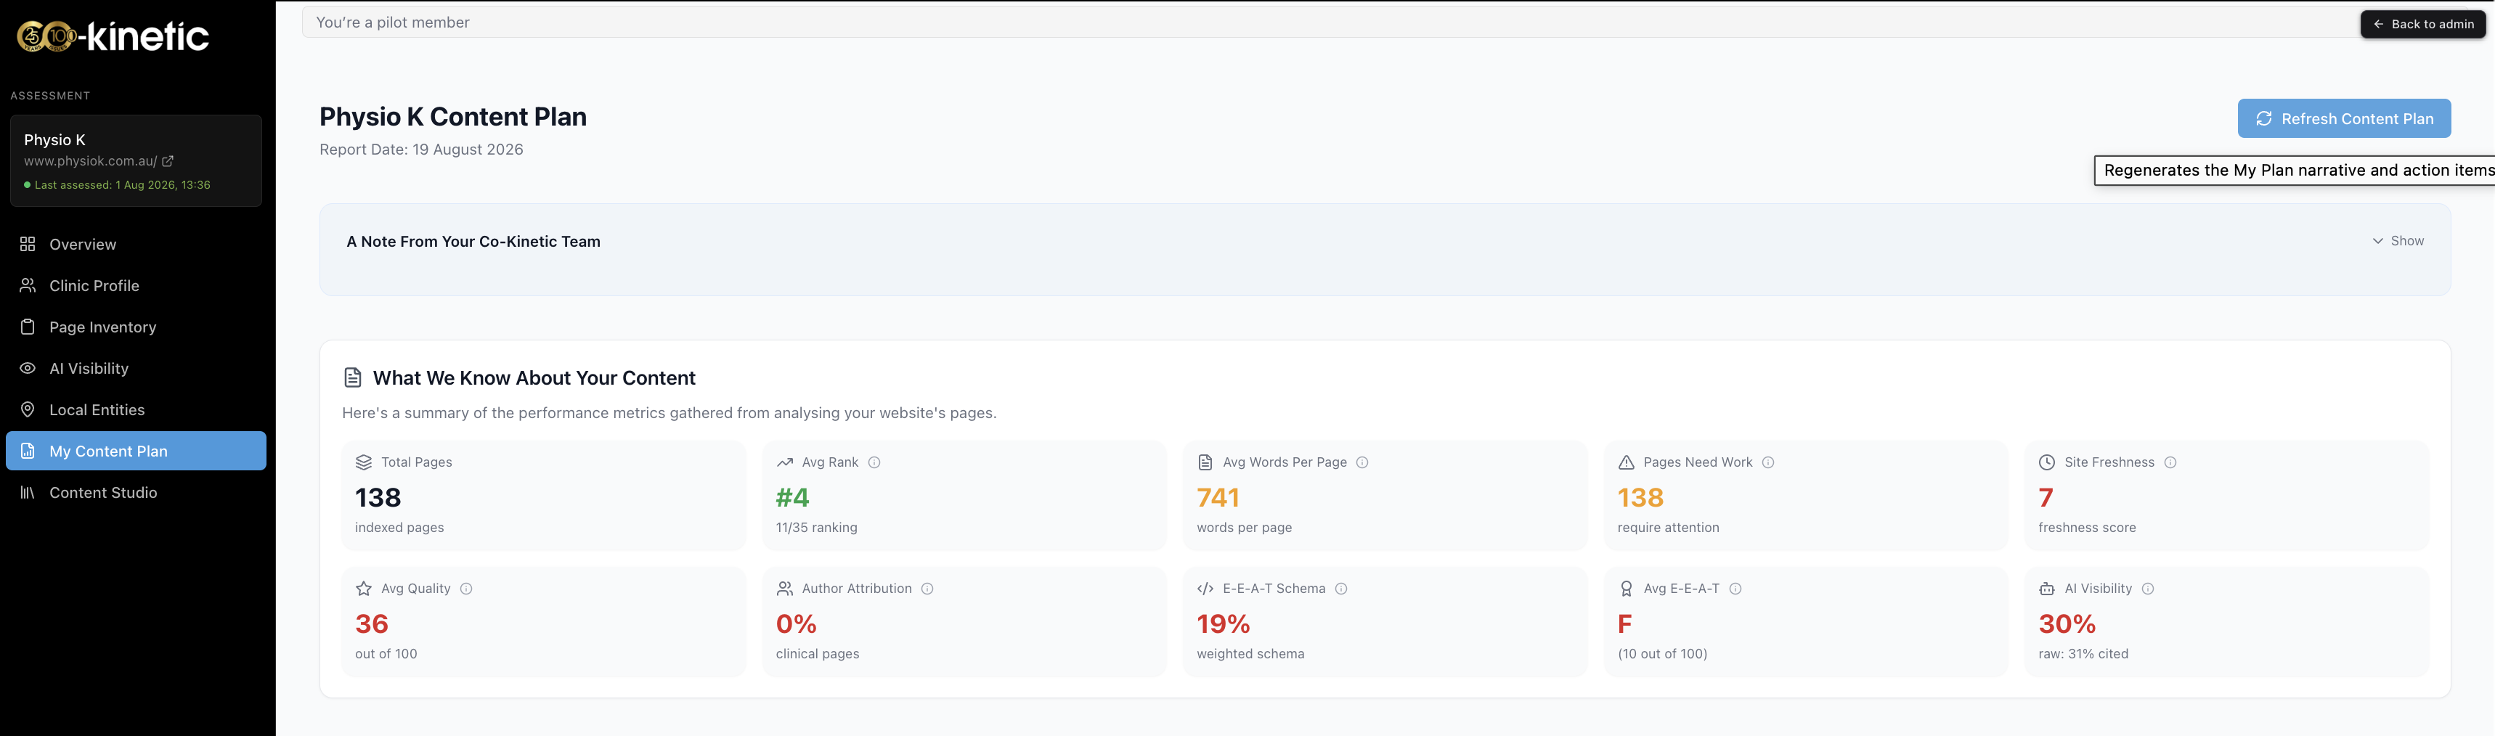Click the 30% AI Visibility value
Image resolution: width=2495 pixels, height=736 pixels.
tap(2067, 623)
